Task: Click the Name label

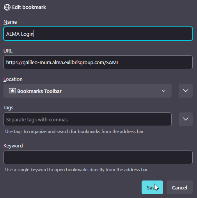Action: 10,22
